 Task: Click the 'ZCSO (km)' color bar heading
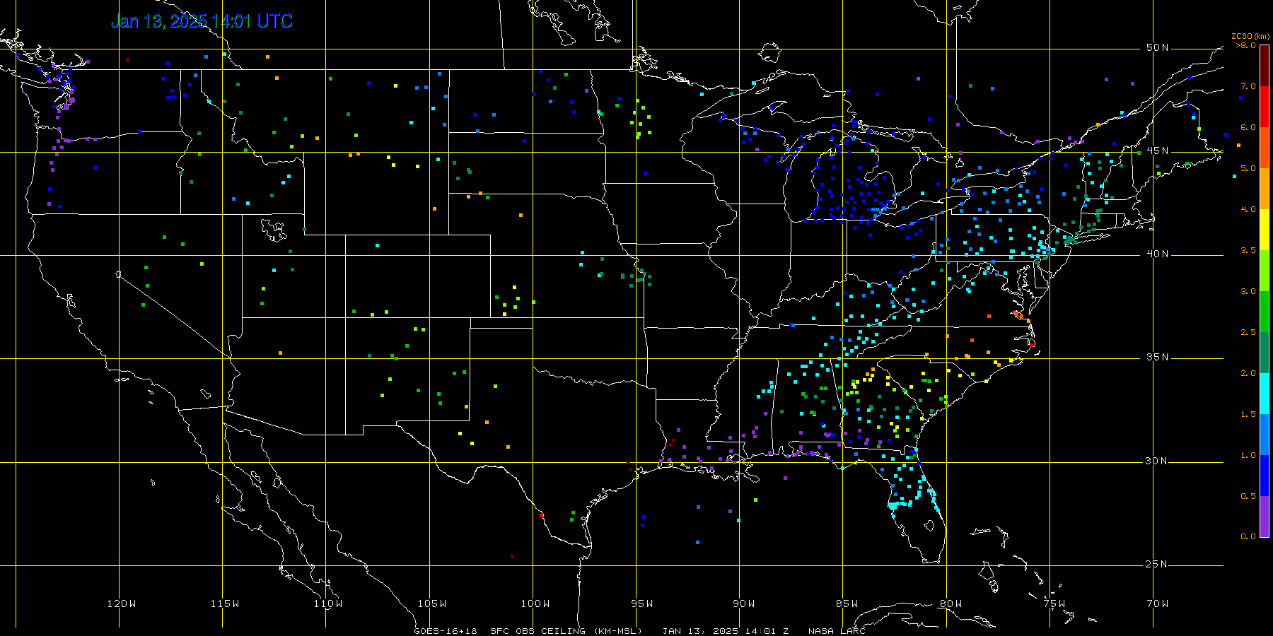click(1250, 37)
